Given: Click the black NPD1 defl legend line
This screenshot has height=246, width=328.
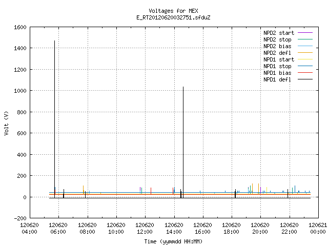Looking at the screenshot, I should pos(305,79).
